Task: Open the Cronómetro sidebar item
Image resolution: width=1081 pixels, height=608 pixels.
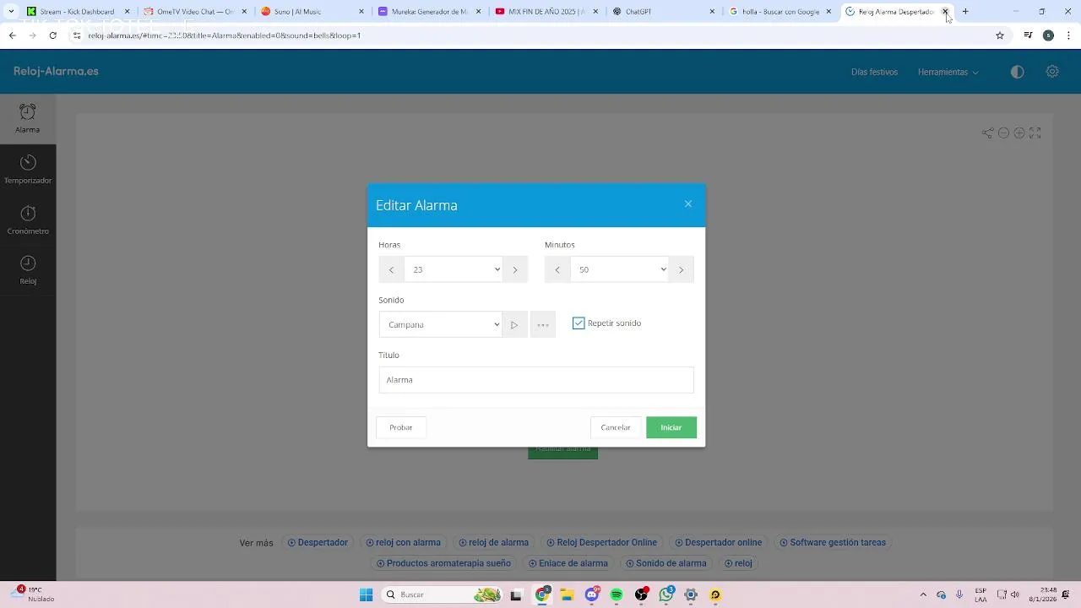Action: [x=28, y=220]
